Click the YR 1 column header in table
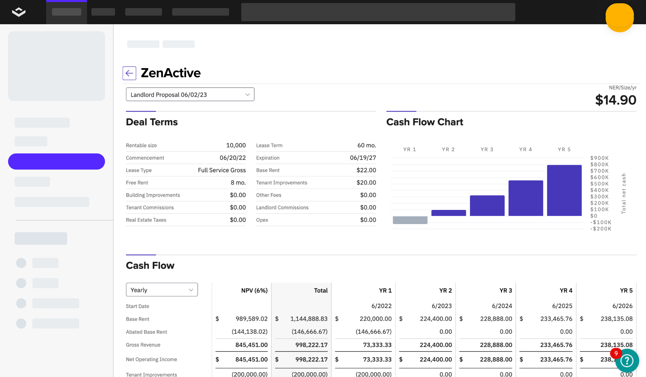Screen dimensions: 646x377 click(x=385, y=290)
